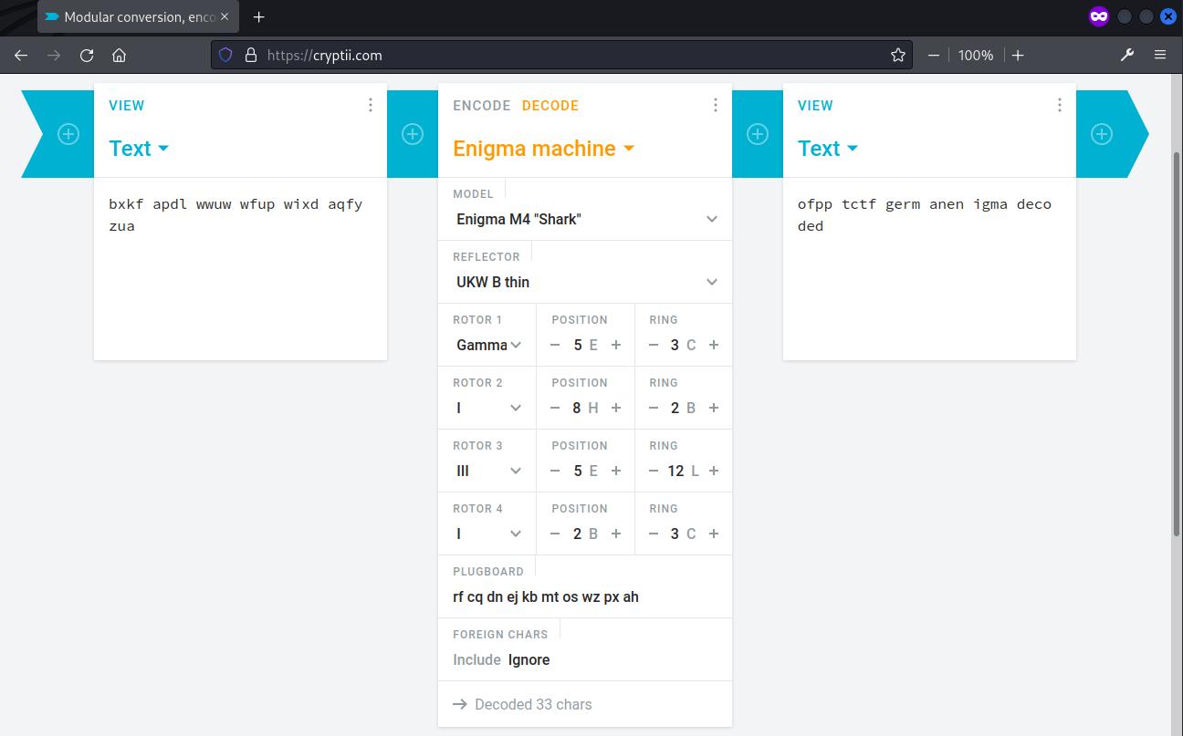Change the Enigma machine brick type dropdown
Image resolution: width=1183 pixels, height=736 pixels.
544,149
